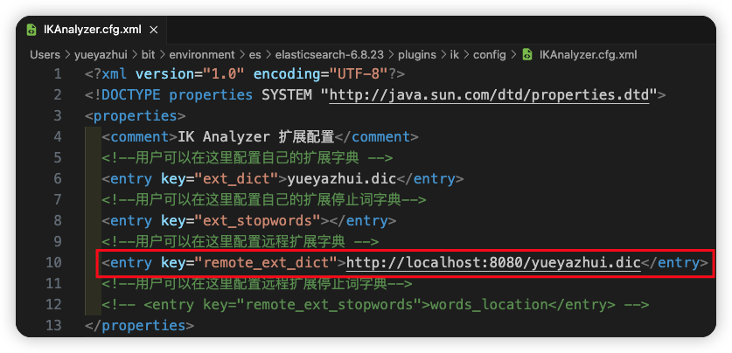Viewport: 732px width, 353px height.
Task: Click line number 13 in gutter
Action: tap(53, 325)
